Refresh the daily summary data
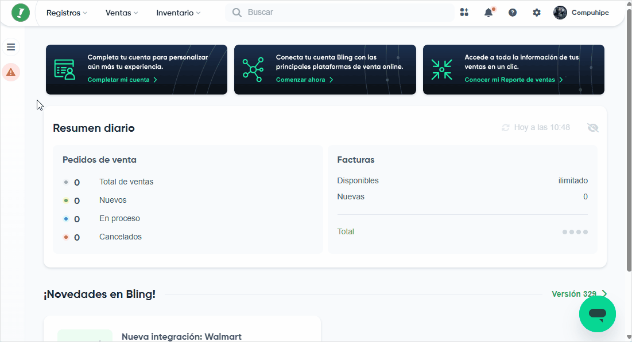This screenshot has width=632, height=342. click(x=506, y=128)
